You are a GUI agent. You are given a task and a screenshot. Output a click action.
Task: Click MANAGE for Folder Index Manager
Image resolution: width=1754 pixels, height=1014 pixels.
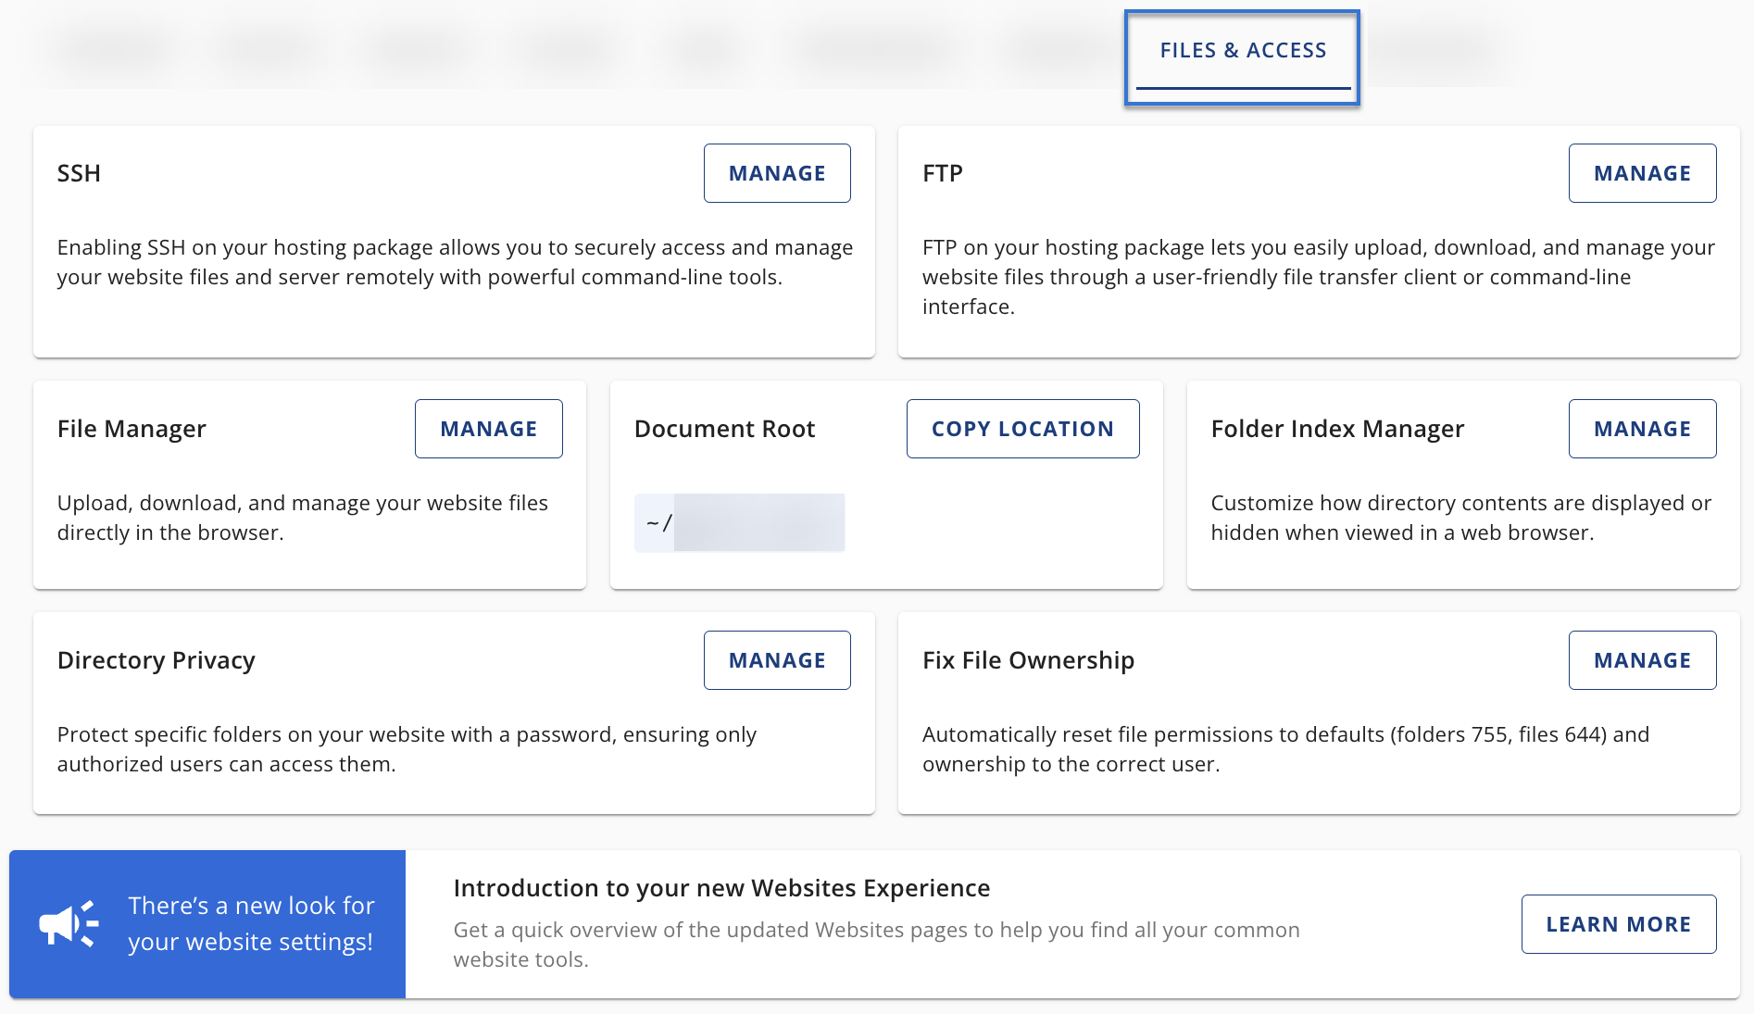(x=1642, y=429)
